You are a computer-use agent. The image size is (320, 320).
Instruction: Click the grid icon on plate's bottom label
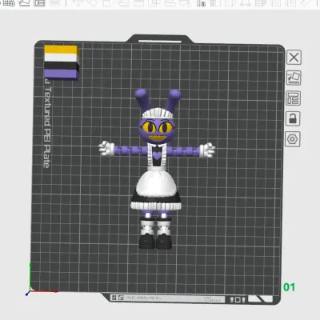tap(114, 298)
